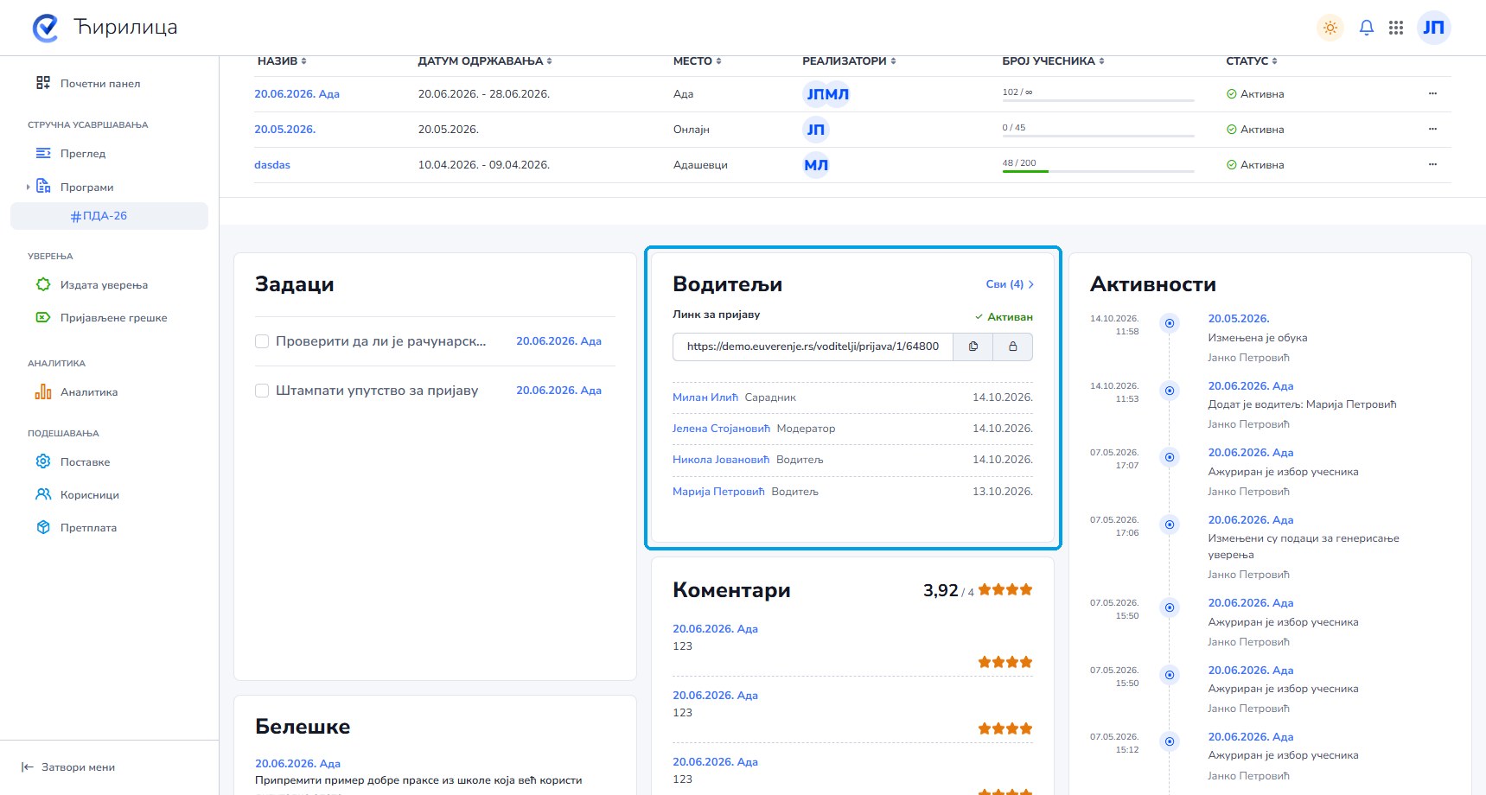Check the Проверити да ли је рачунарск... task

coord(262,341)
